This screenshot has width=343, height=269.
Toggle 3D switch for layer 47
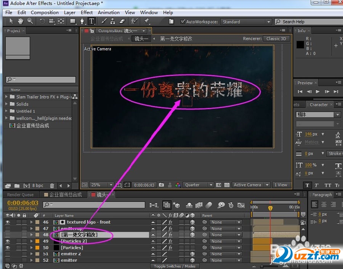pyautogui.click(x=192, y=229)
